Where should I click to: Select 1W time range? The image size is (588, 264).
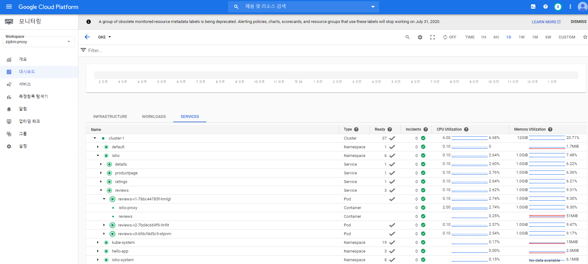click(522, 37)
